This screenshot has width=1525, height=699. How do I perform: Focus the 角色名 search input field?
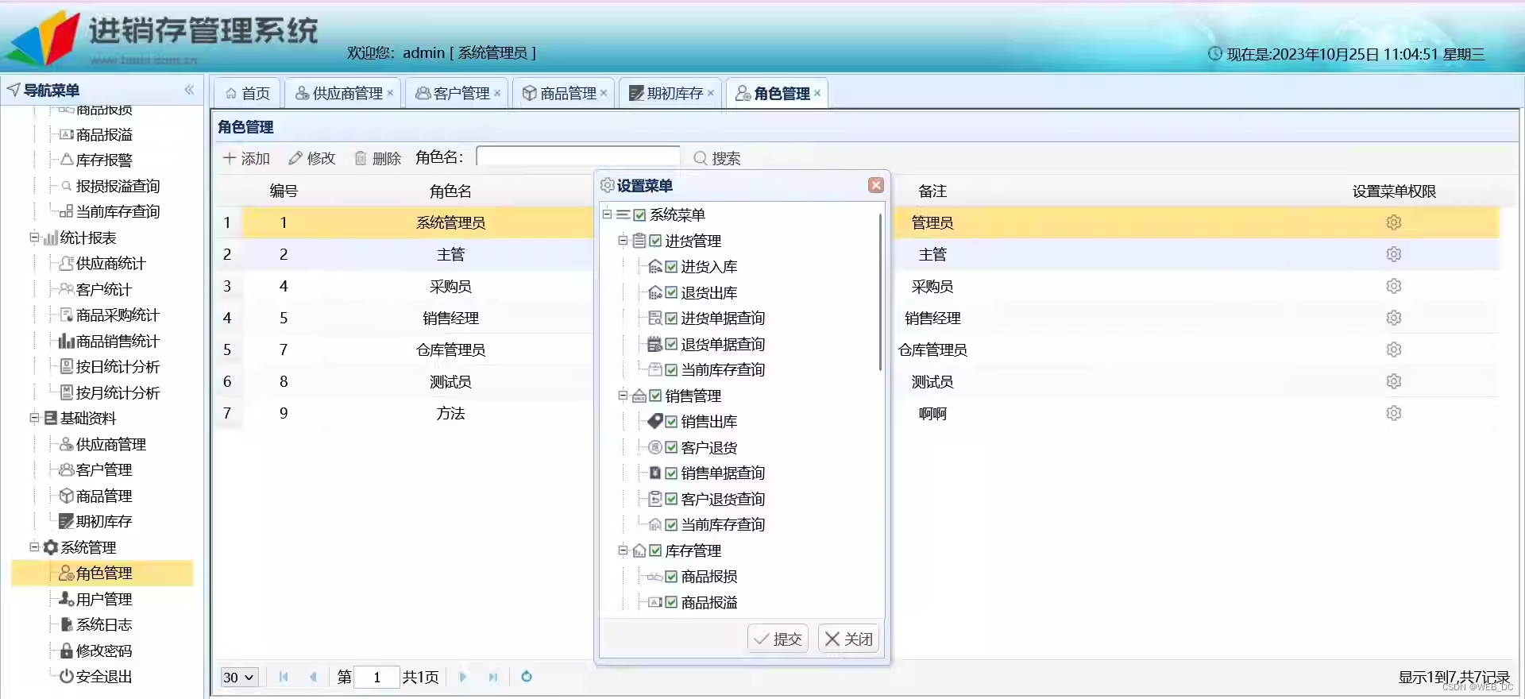coord(578,156)
